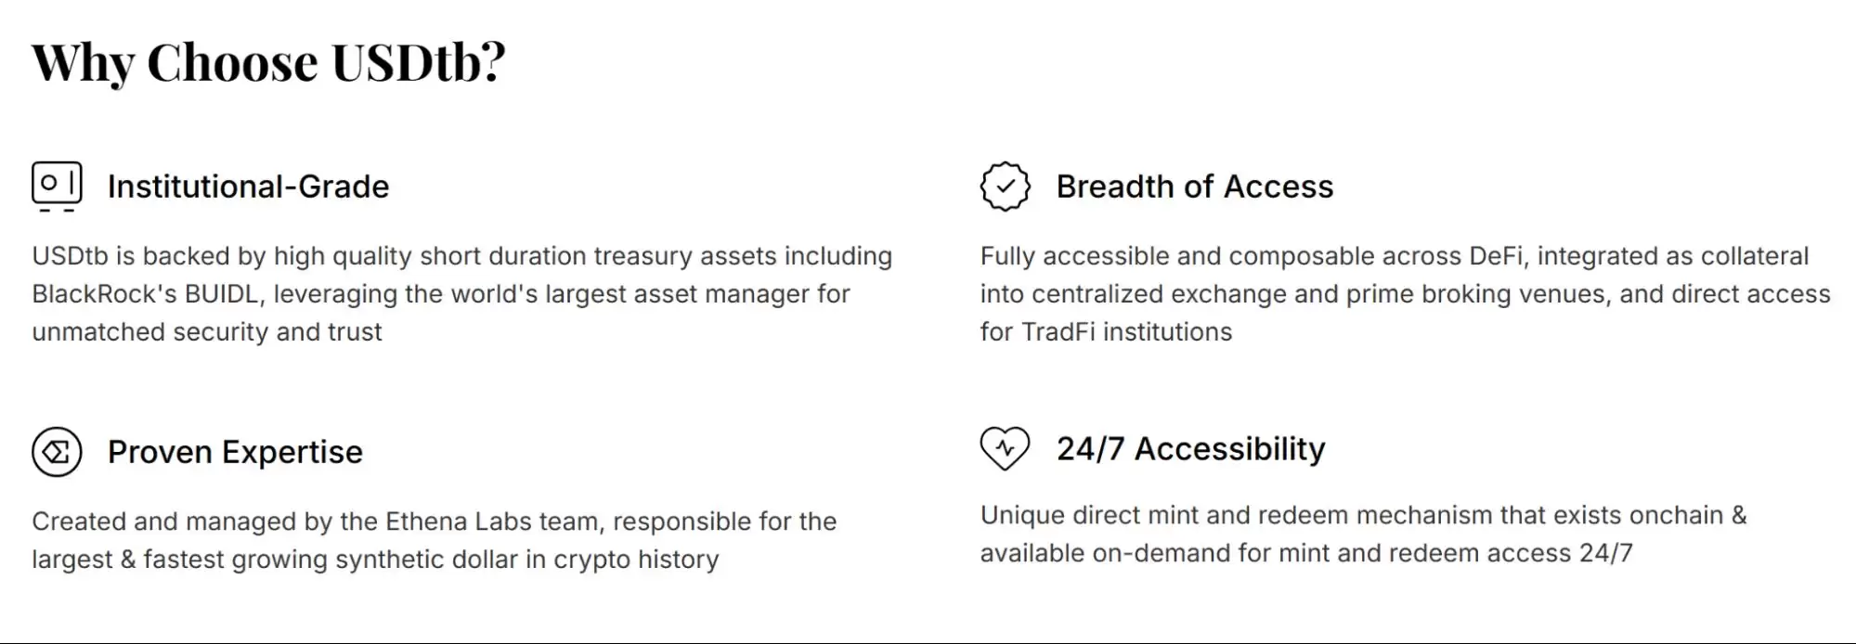Click the Why Choose USDtb? title
The height and width of the screenshot is (644, 1856).
point(268,63)
